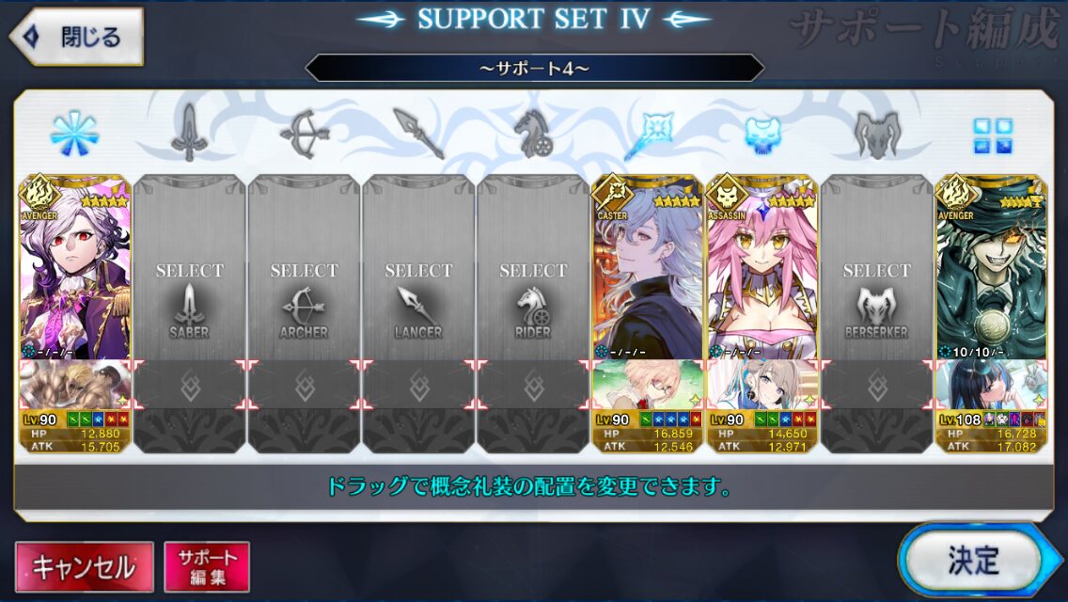Open empty SELECT BERSERKER servant slot
Viewport: 1068px width, 602px height.
(x=876, y=267)
